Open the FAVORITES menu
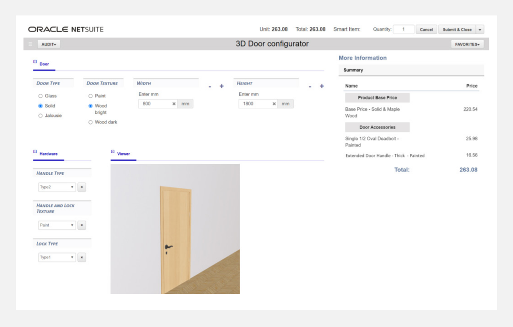Image resolution: width=513 pixels, height=327 pixels. point(467,44)
